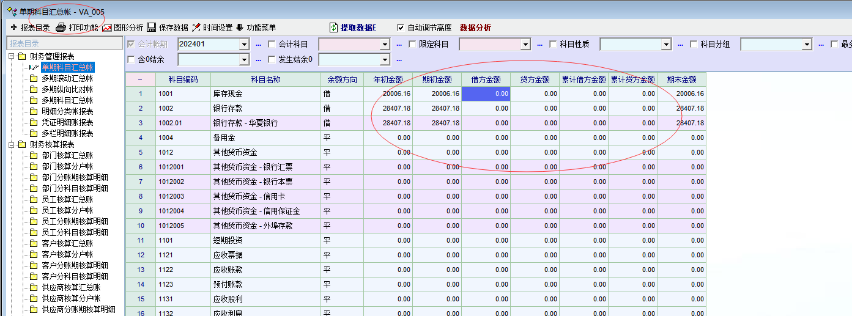Open 图形分析 chart icon
This screenshot has width=852, height=316.
(107, 28)
